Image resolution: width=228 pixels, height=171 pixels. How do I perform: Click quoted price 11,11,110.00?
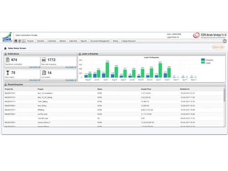click(146, 114)
